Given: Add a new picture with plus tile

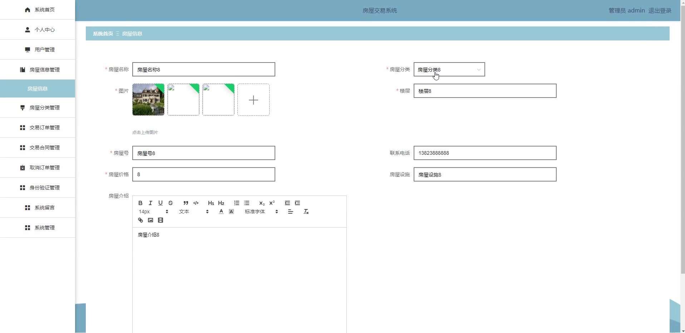Looking at the screenshot, I should click(x=253, y=100).
